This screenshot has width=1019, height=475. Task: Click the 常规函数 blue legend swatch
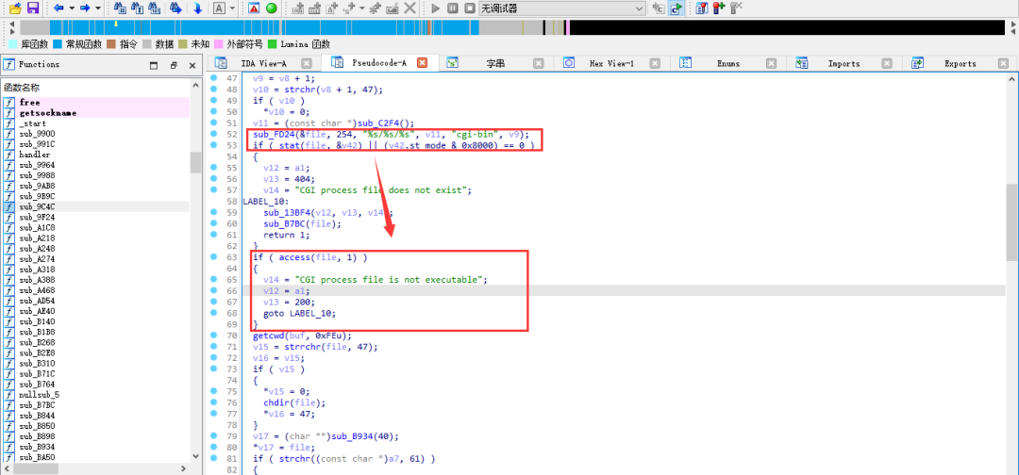[x=58, y=44]
